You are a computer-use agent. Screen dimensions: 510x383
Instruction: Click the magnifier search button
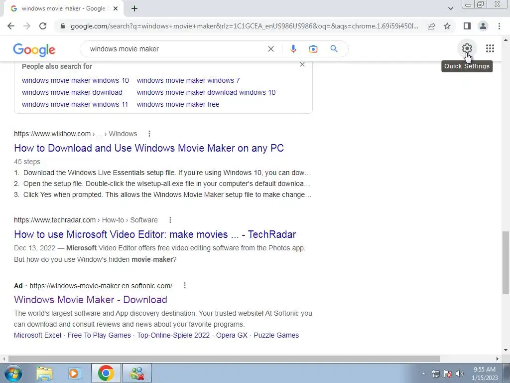click(334, 49)
